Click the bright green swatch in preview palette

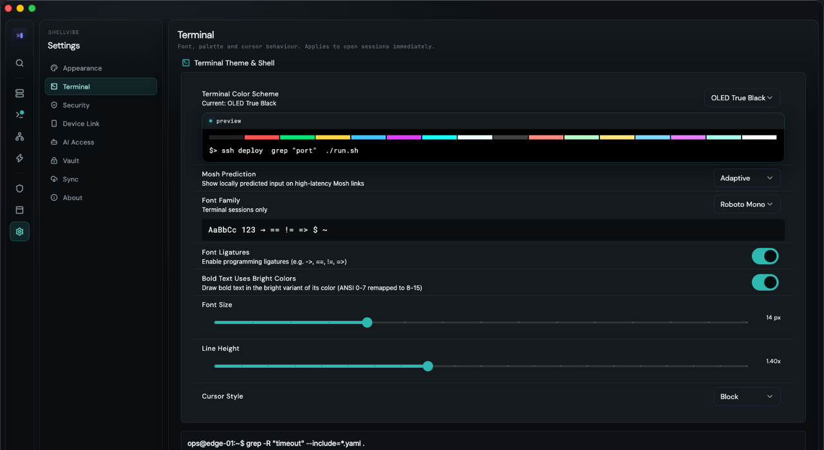click(x=582, y=137)
